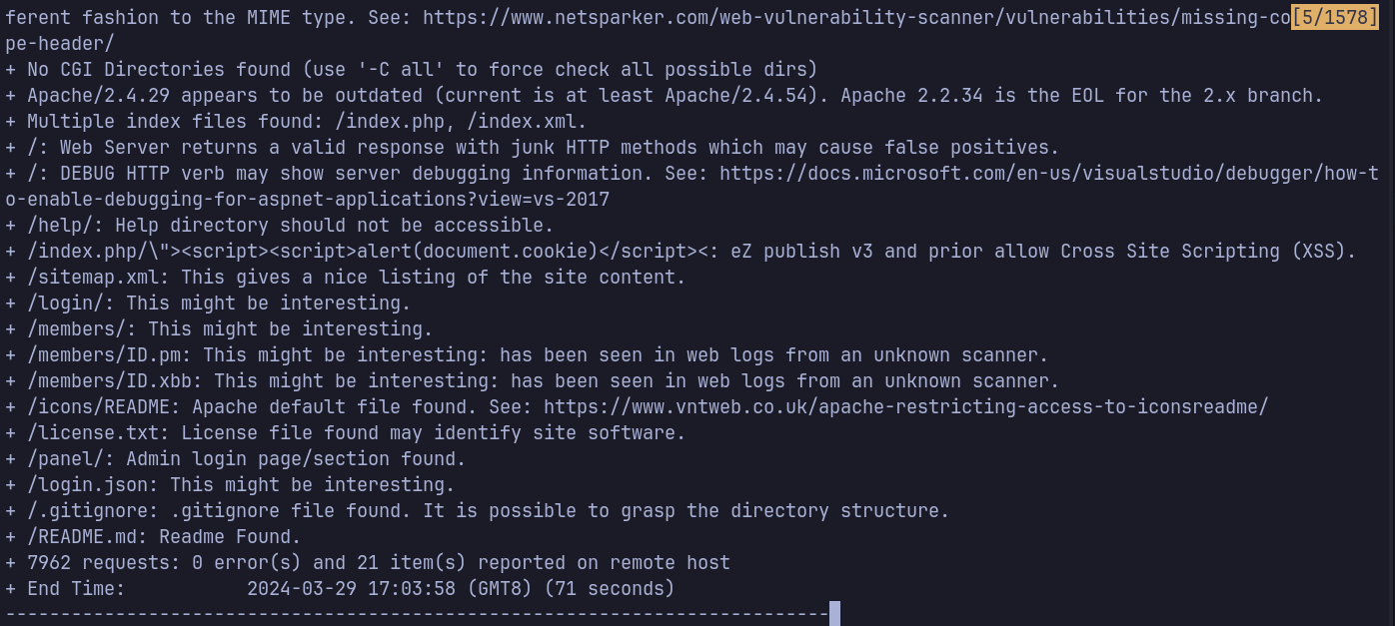The width and height of the screenshot is (1395, 626).
Task: Click the /login/ path entry
Action: [71, 304]
